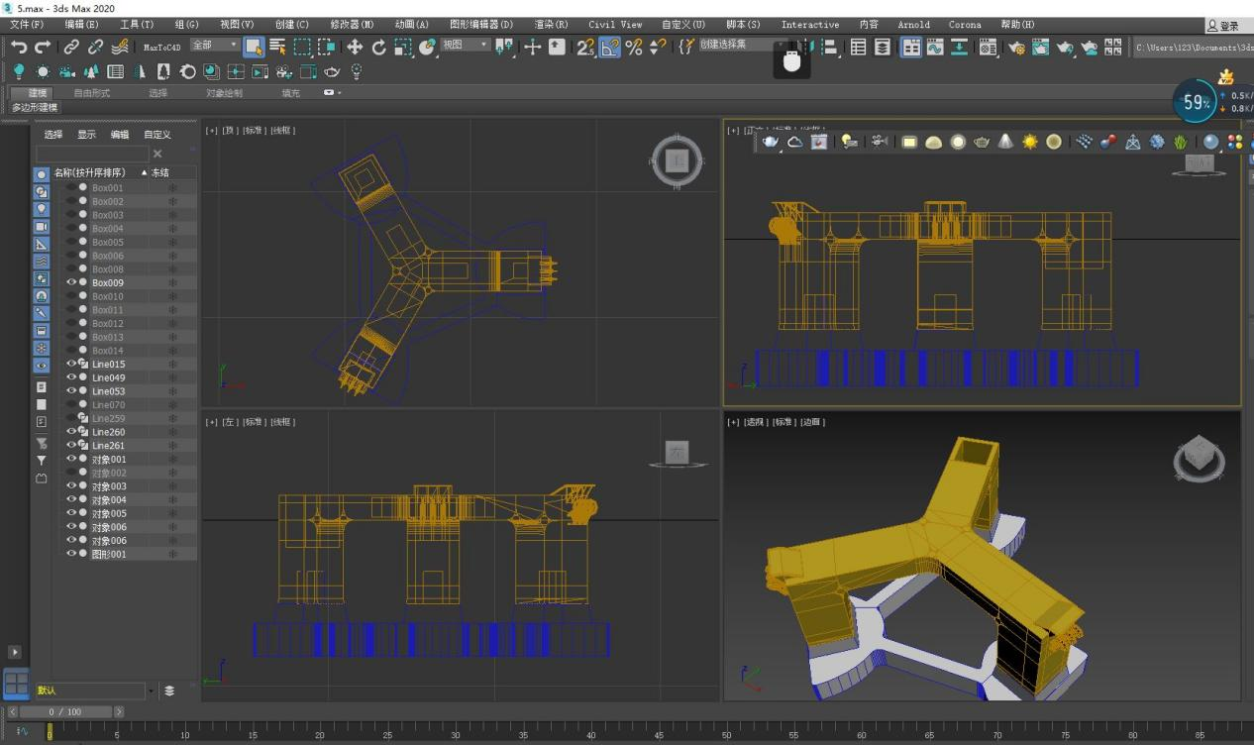Open the top viewport [+] menu
The height and width of the screenshot is (745, 1254).
point(211,130)
